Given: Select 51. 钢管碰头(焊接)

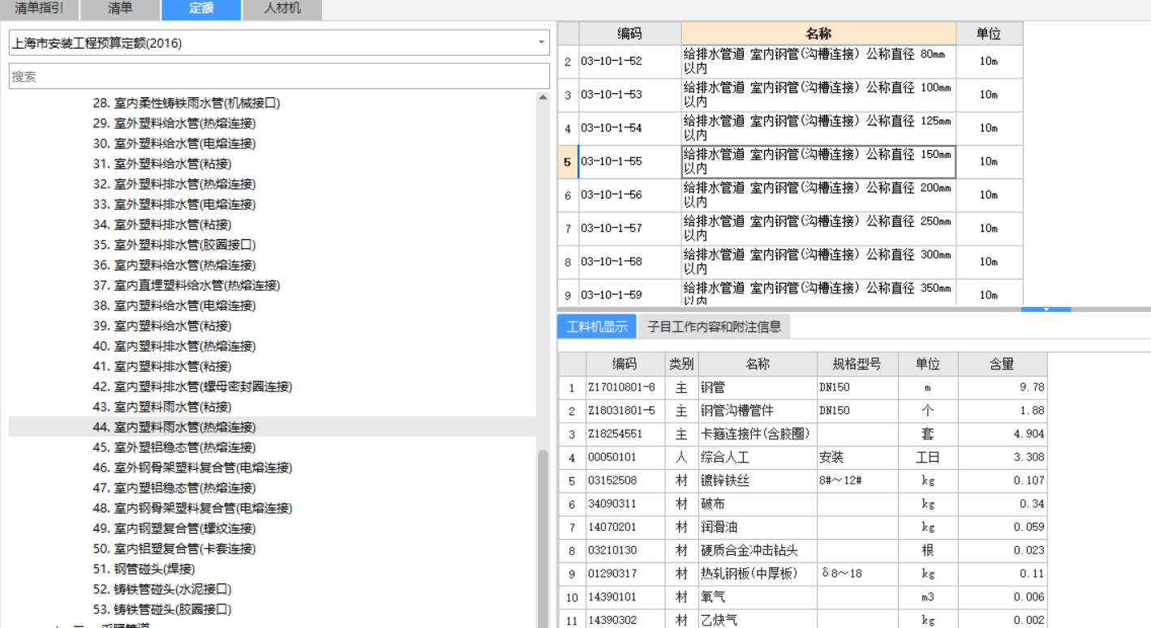Looking at the screenshot, I should (144, 569).
